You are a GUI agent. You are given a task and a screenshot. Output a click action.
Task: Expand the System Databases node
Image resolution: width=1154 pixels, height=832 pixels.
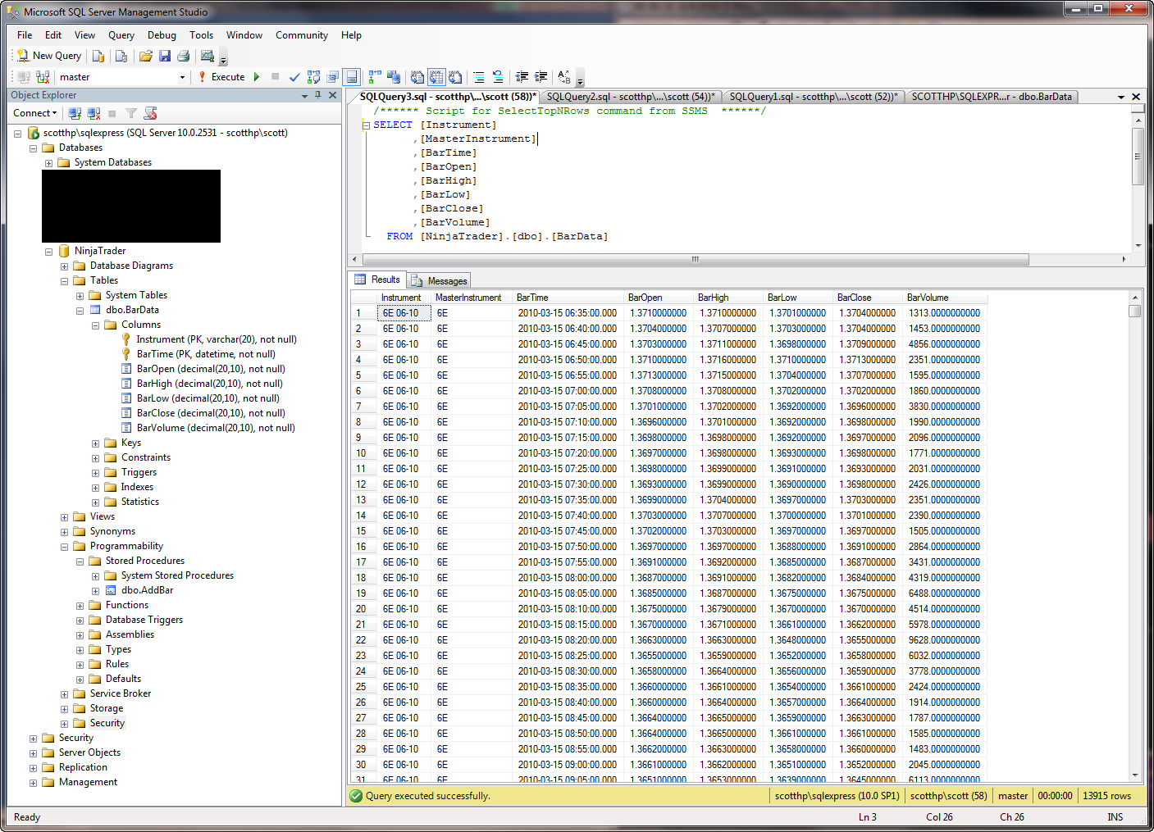click(48, 163)
